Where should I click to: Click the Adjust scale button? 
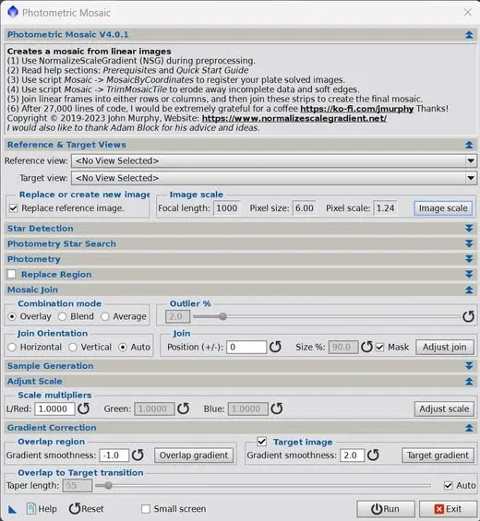click(444, 409)
